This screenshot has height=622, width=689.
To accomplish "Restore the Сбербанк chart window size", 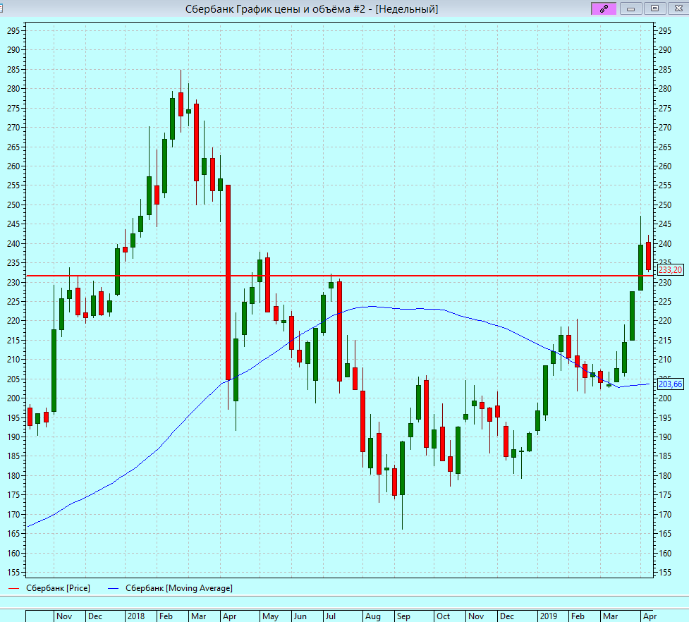I will coord(654,8).
